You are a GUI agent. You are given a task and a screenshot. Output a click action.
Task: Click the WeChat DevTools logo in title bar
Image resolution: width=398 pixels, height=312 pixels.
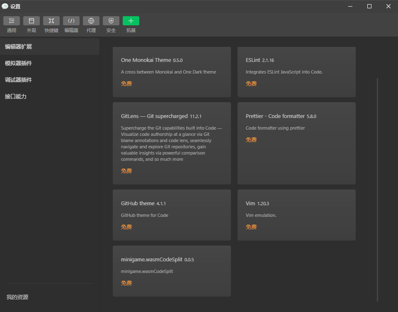click(5, 6)
